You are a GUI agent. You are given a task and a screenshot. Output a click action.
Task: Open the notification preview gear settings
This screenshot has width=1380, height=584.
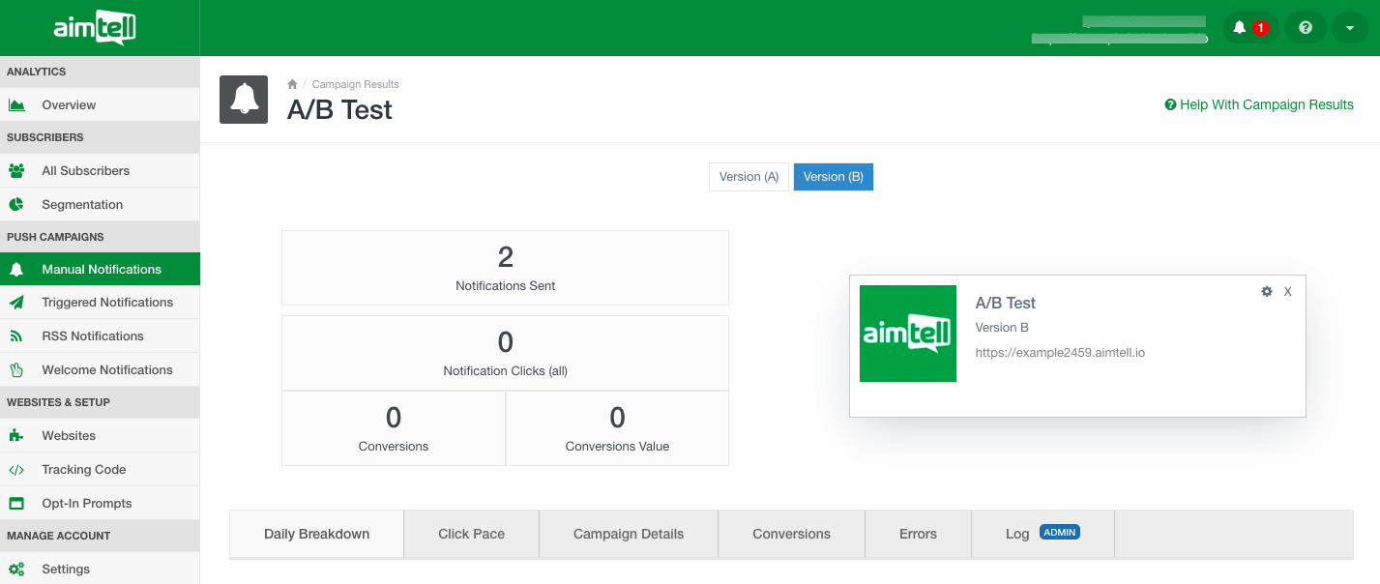pos(1267,291)
